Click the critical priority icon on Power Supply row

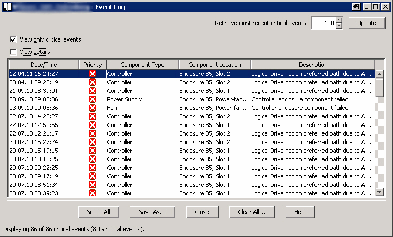[93, 99]
